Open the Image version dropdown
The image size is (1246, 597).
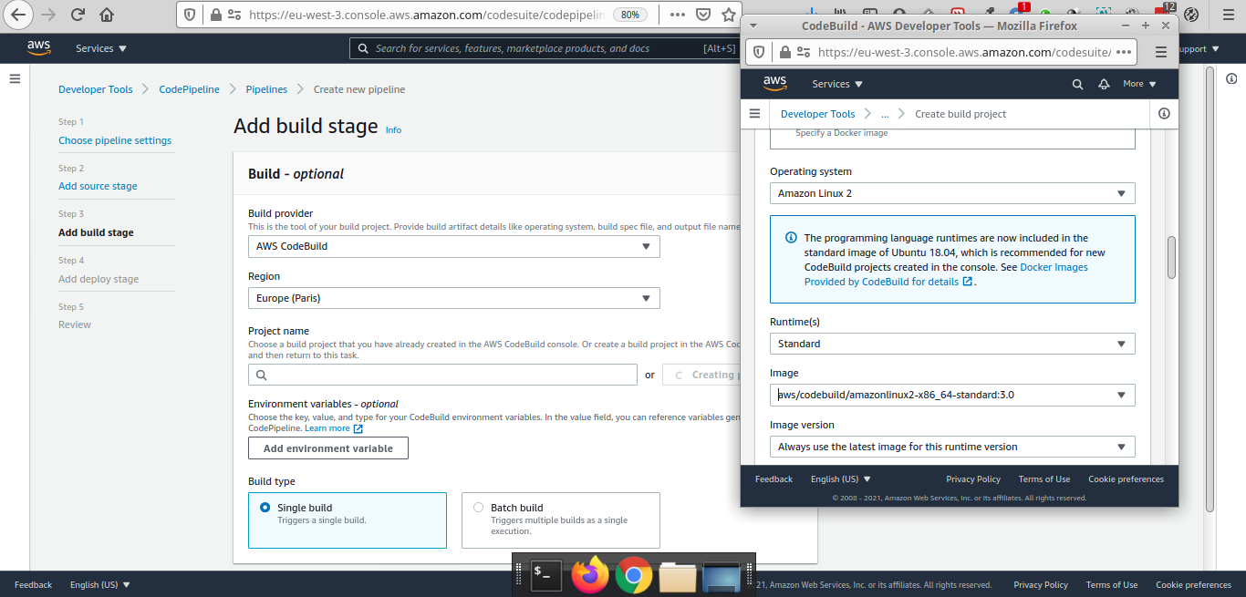coord(952,447)
